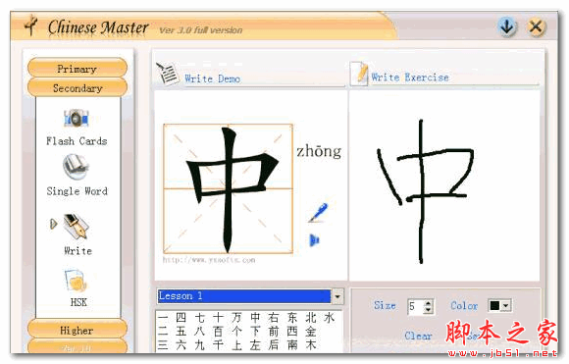Select character 水 in lesson list
Viewport: 569px width, 364px height.
pos(329,318)
